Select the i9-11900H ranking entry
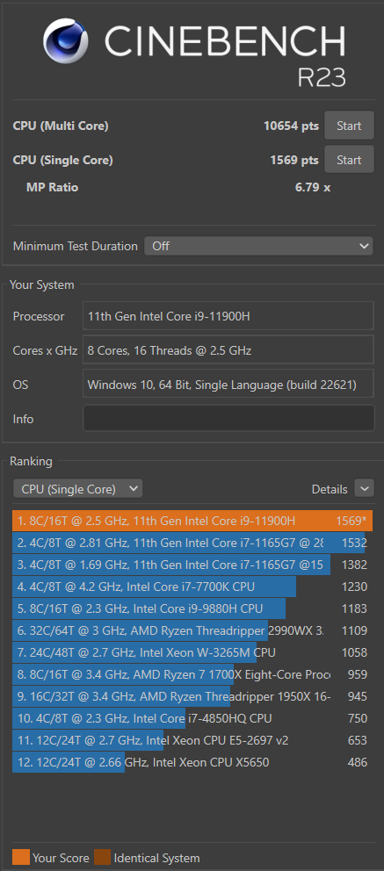This screenshot has height=871, width=384. pyautogui.click(x=192, y=521)
